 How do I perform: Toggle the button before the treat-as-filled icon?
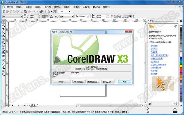[x=126, y=17]
